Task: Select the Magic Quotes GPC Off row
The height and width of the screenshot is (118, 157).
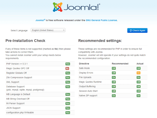Action: pyautogui.click(x=40, y=69)
